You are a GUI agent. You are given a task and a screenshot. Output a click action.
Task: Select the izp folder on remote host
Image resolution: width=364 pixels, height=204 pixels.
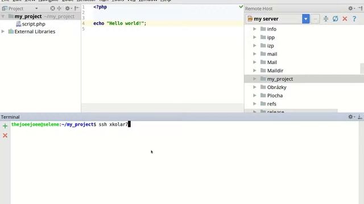click(x=271, y=45)
